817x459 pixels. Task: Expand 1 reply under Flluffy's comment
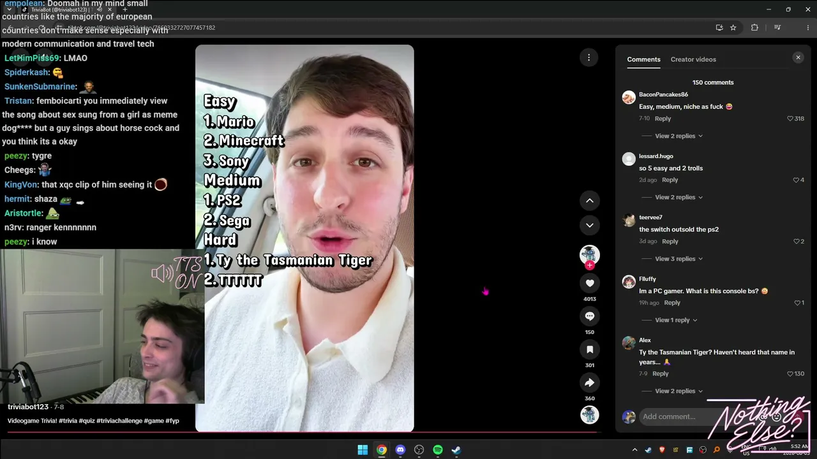[676, 320]
